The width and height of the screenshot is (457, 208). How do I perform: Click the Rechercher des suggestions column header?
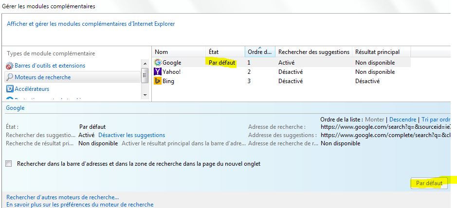pyautogui.click(x=313, y=52)
